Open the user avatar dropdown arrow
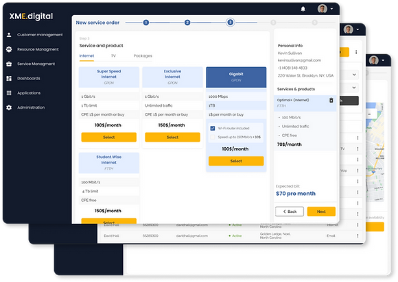Image resolution: width=398 pixels, height=282 pixels. pos(331,9)
